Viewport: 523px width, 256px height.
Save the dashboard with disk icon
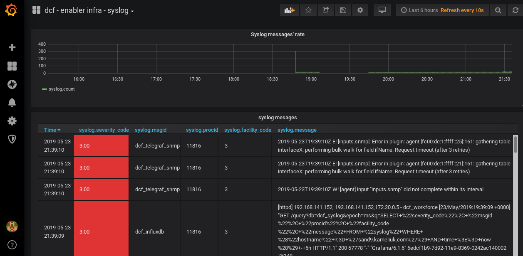343,10
